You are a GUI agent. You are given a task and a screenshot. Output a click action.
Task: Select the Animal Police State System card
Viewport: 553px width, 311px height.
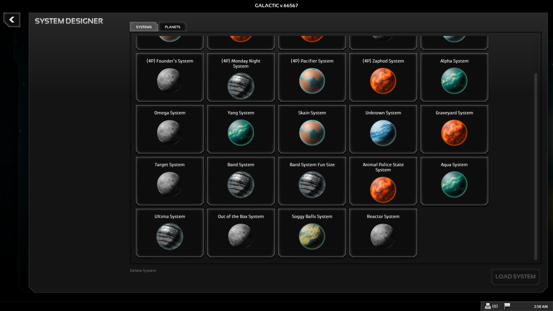tap(383, 181)
